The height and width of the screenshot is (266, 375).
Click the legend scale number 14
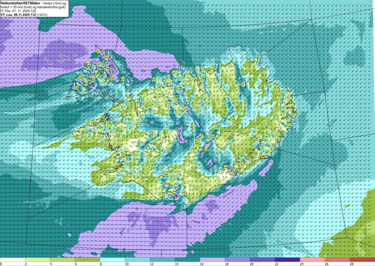(x=177, y=264)
